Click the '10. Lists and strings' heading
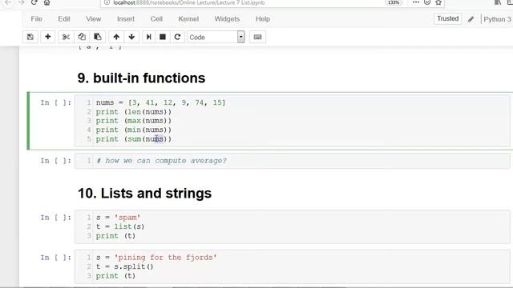This screenshot has height=288, width=513. (144, 194)
